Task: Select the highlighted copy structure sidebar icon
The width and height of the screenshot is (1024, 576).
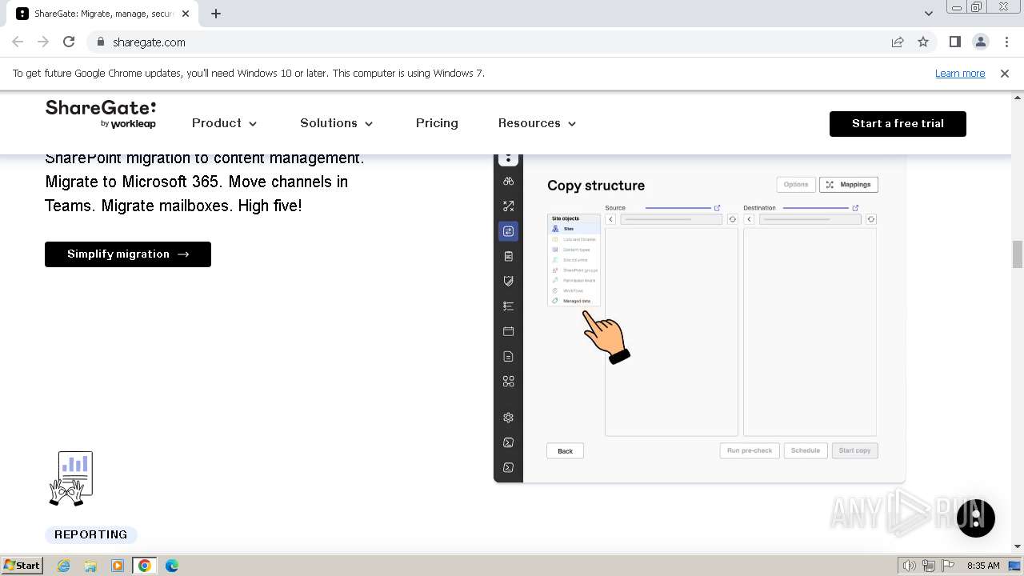Action: tap(509, 231)
